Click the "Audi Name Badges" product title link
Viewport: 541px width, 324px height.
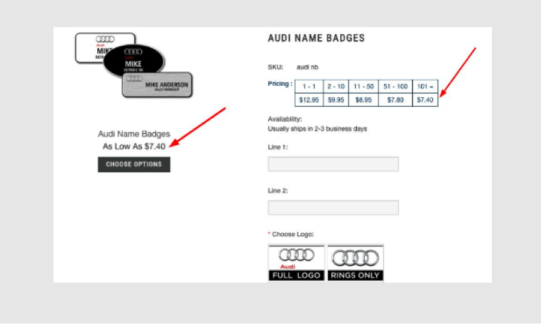(x=134, y=134)
